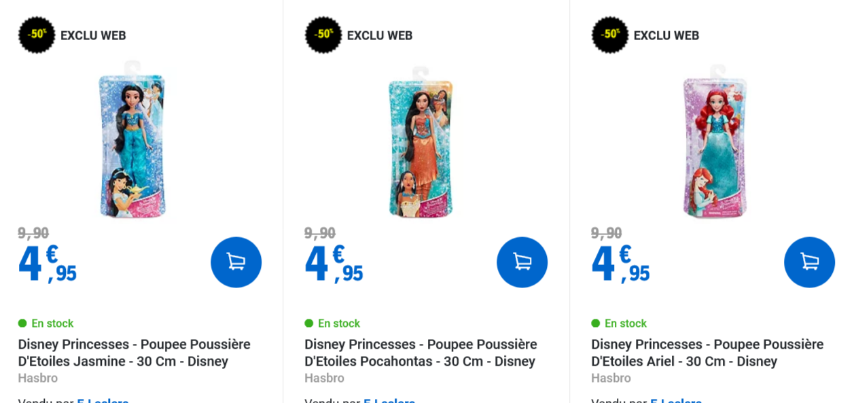Click the 4,95 € price of Jasmine doll
The height and width of the screenshot is (403, 856).
point(47,264)
